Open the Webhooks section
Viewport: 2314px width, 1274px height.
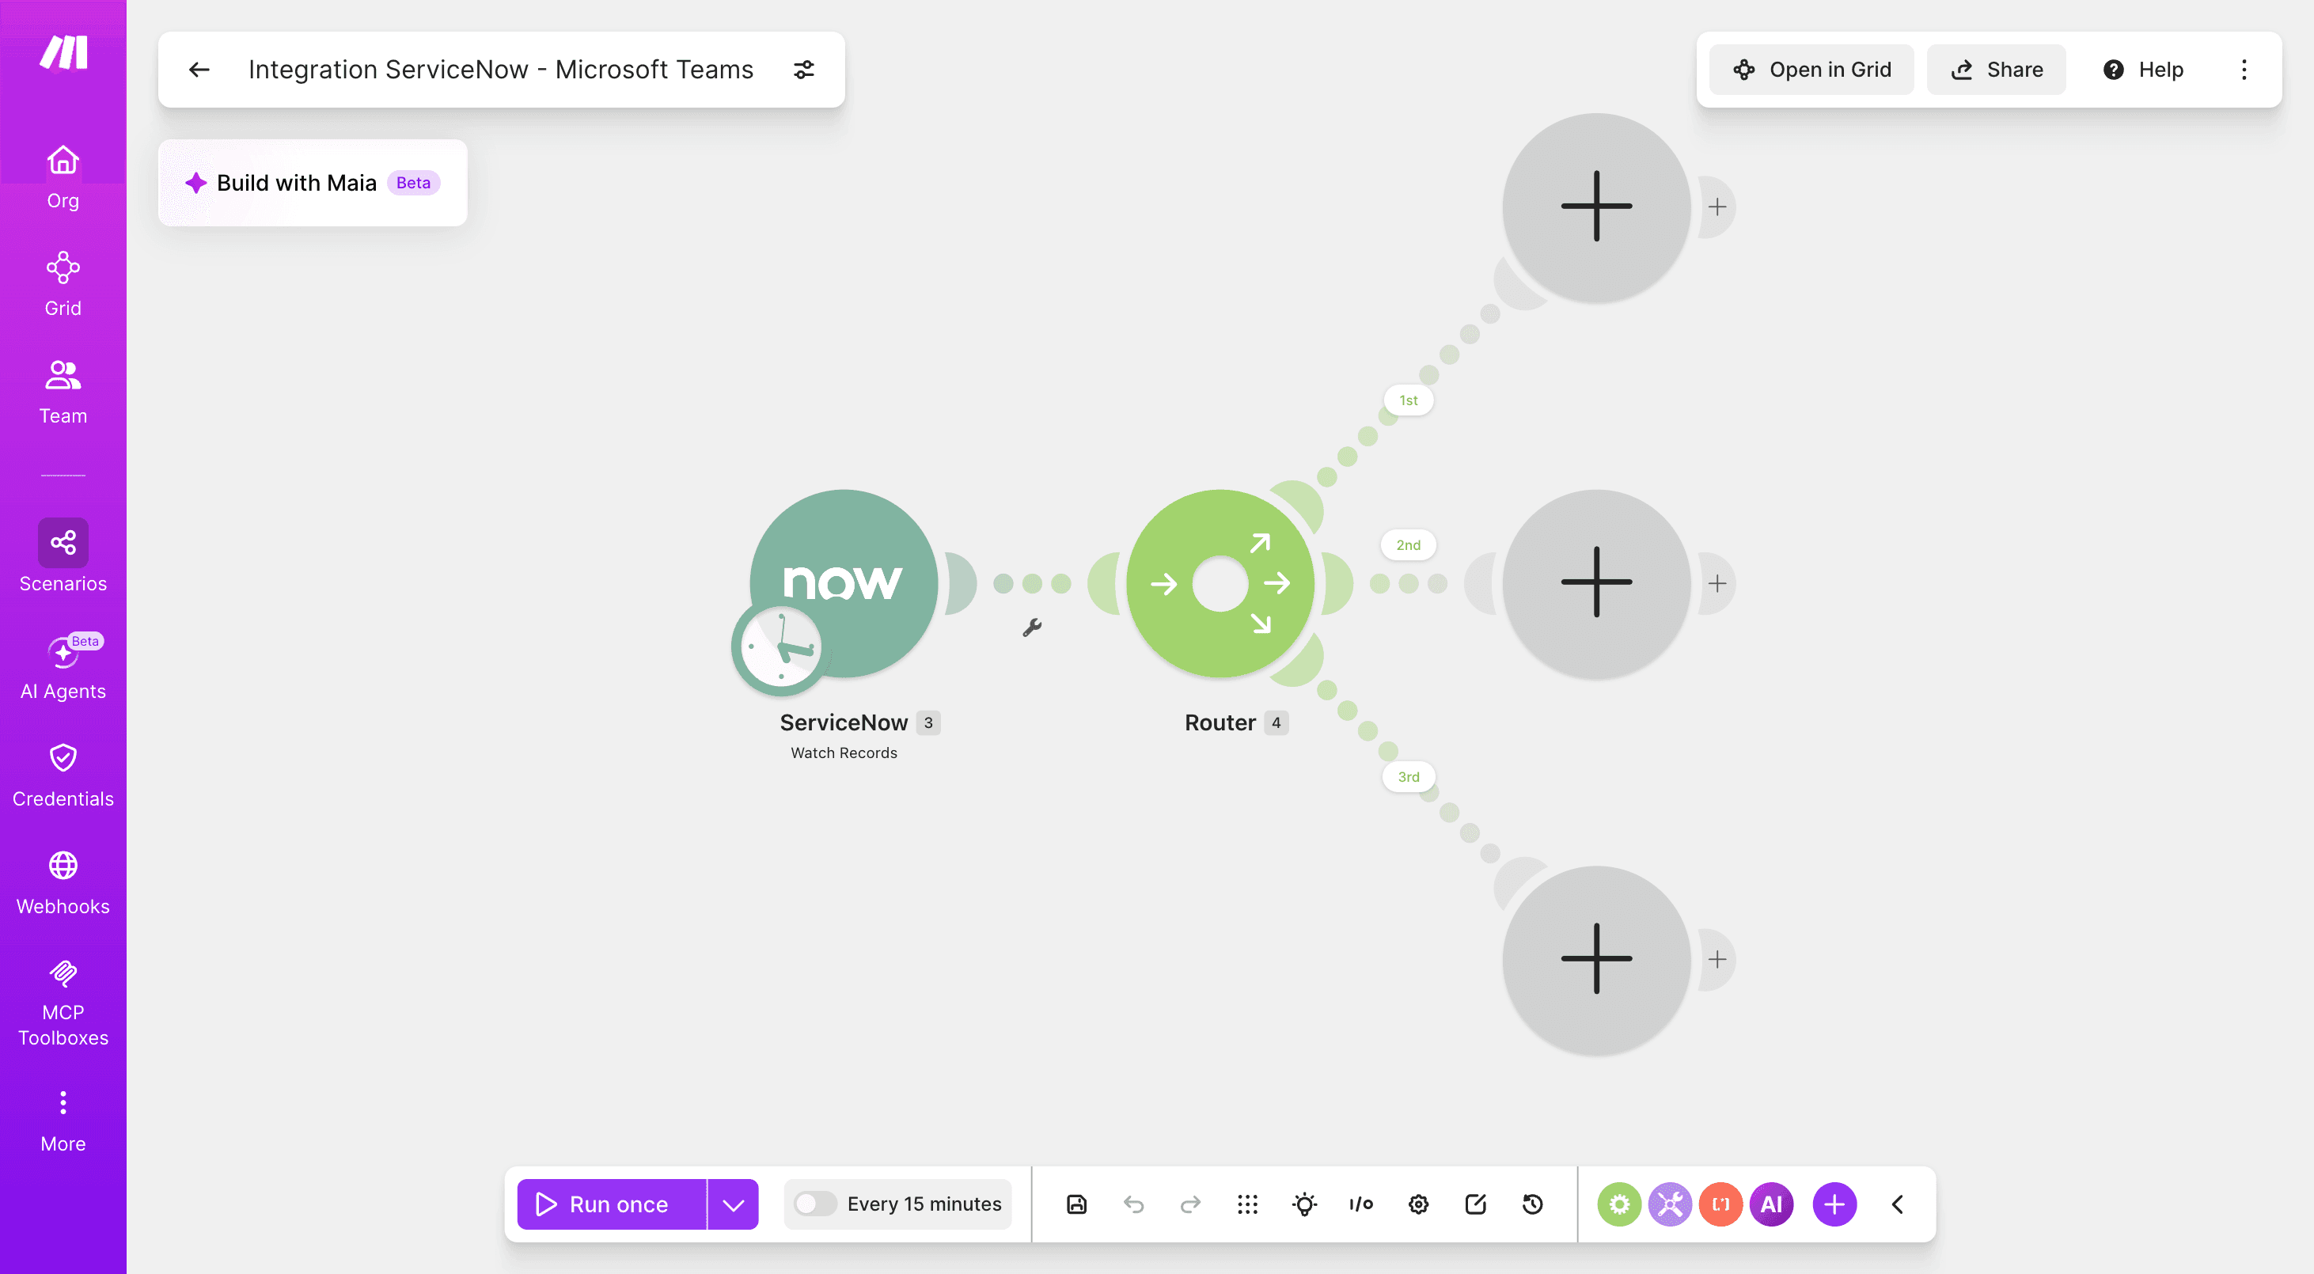63,883
